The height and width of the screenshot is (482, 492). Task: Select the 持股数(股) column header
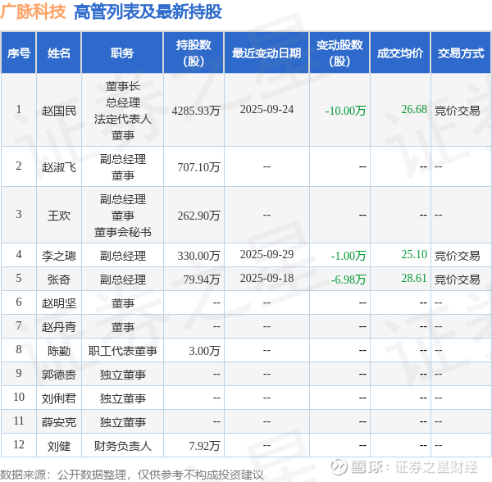pos(194,53)
